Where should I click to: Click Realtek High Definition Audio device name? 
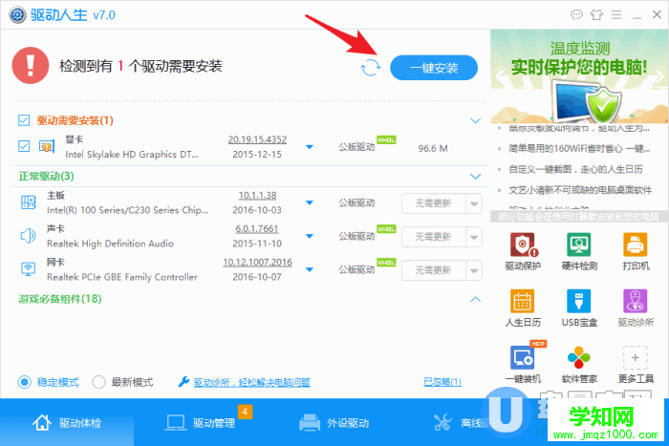[111, 244]
